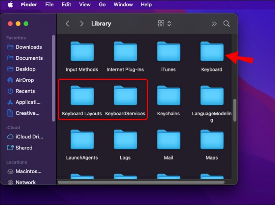The width and height of the screenshot is (275, 205).
Task: Open Shared under iCloud
Action: pos(24,148)
